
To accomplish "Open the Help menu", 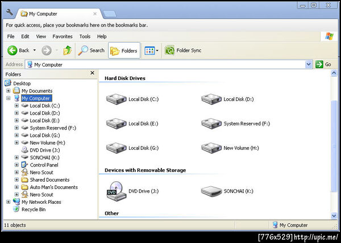I will pos(102,36).
